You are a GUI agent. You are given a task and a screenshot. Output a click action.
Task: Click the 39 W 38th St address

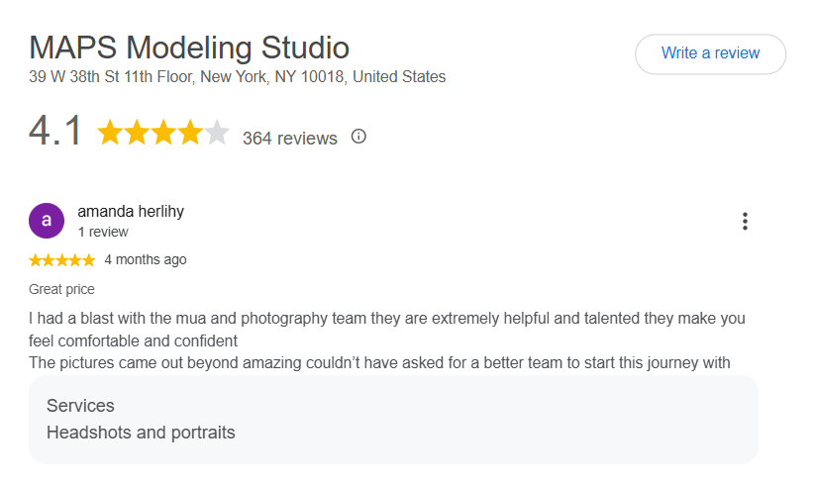pos(238,77)
